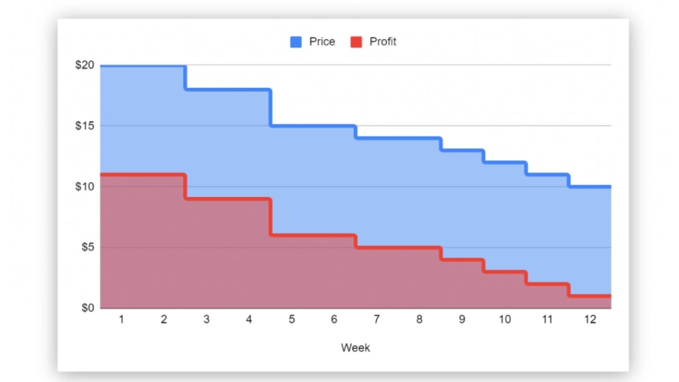The width and height of the screenshot is (679, 382).
Task: Select week 6 tick label
Action: point(334,320)
